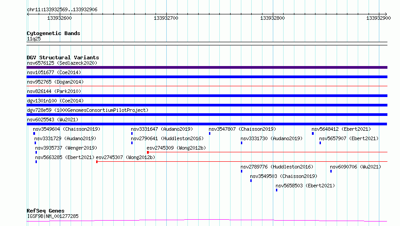Viewport: 400px width, 226px height.
Task: Open nsv5663285 (Ebert2021) label
Action: [x=65, y=157]
